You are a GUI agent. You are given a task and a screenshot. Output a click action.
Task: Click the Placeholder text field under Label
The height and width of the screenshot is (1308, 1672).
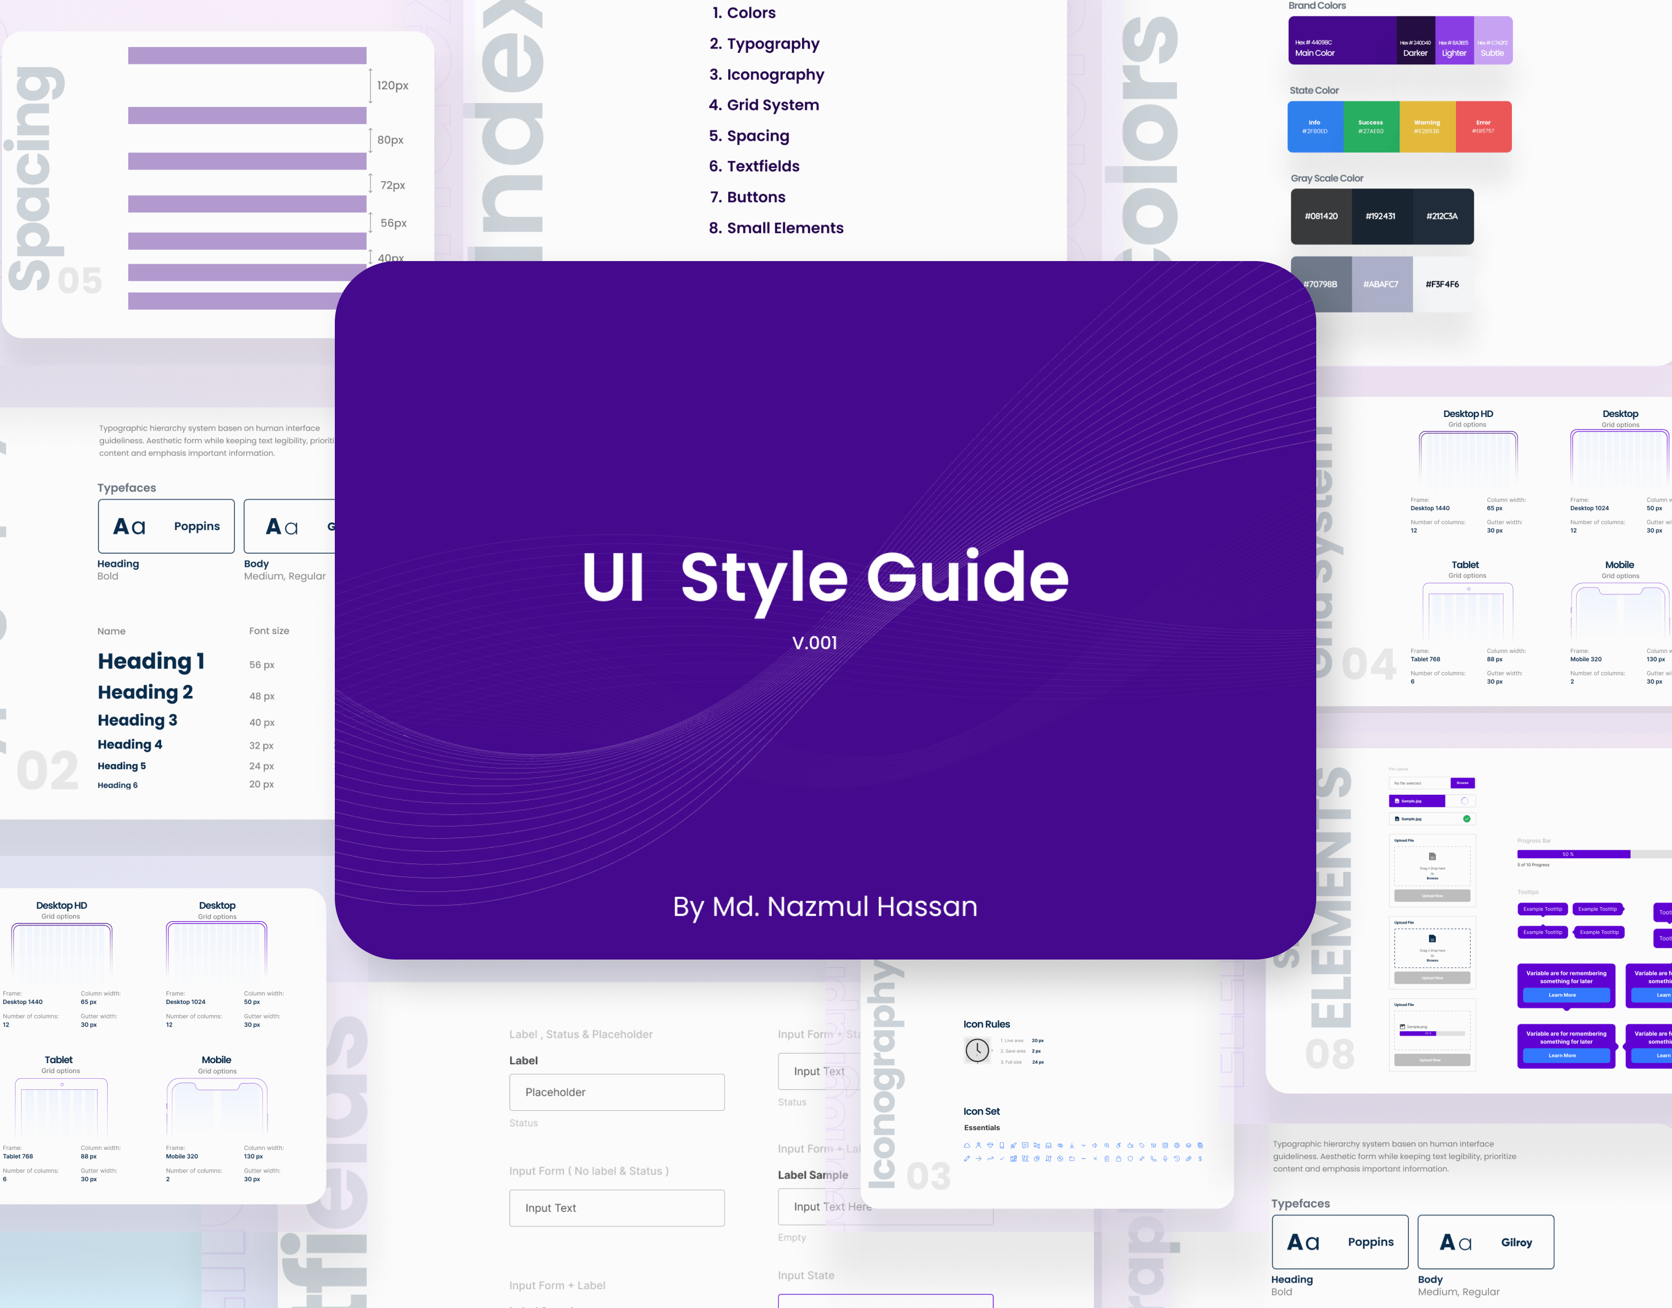(x=617, y=1092)
